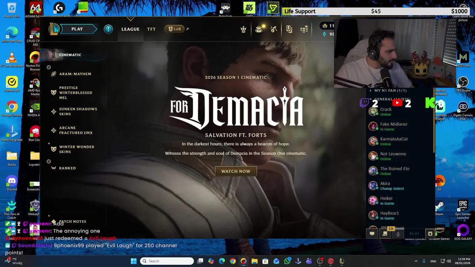
Task: Click the ENG language indicator
Action: 433,261
